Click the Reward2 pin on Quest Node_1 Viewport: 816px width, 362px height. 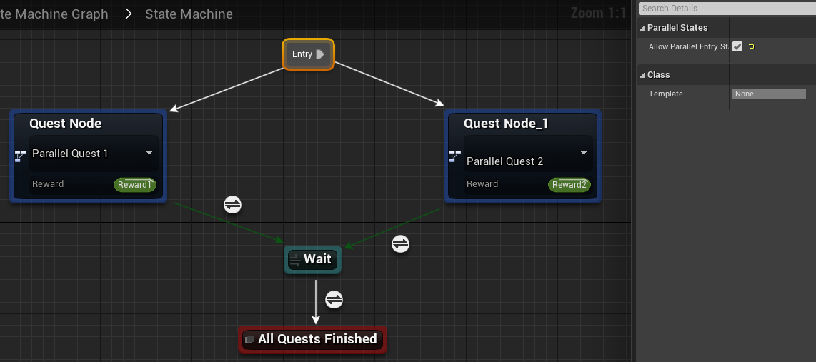pos(569,185)
